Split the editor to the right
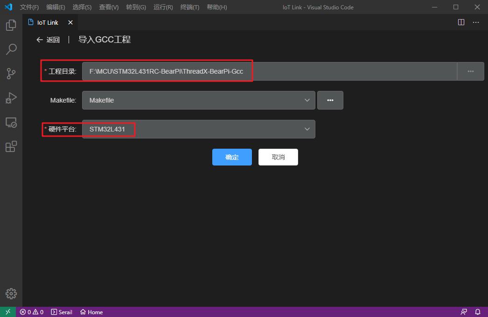 pyautogui.click(x=461, y=22)
